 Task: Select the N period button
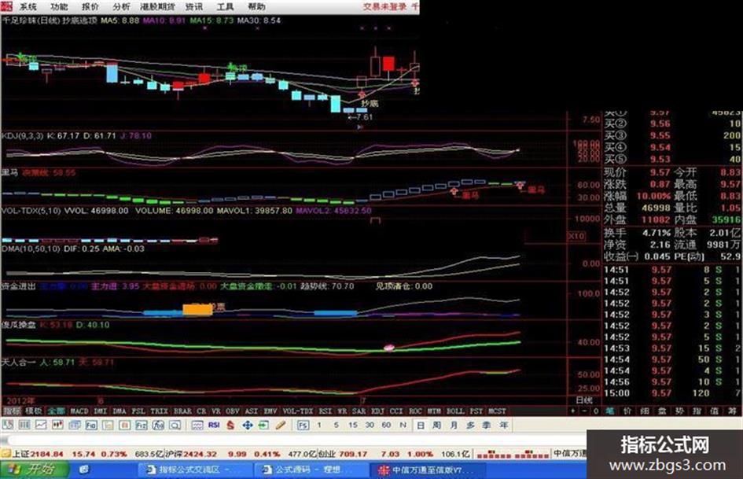[403, 426]
